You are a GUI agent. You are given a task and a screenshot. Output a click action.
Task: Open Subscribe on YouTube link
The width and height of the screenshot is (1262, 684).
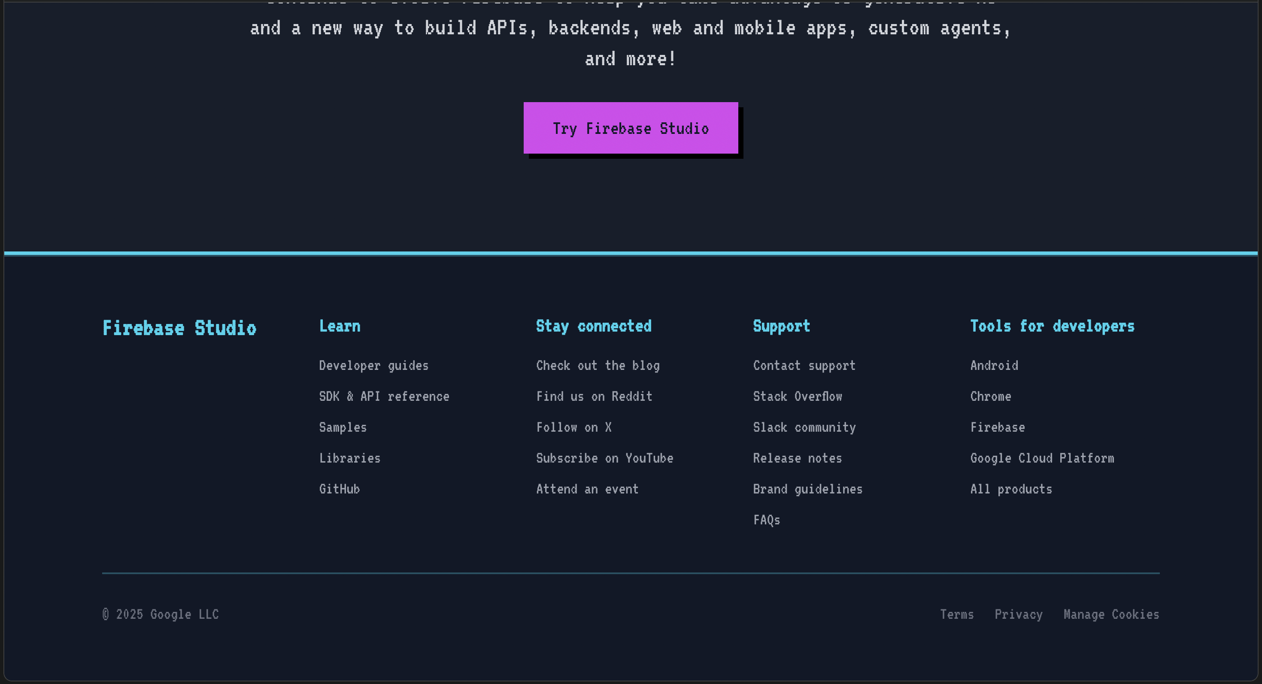604,458
